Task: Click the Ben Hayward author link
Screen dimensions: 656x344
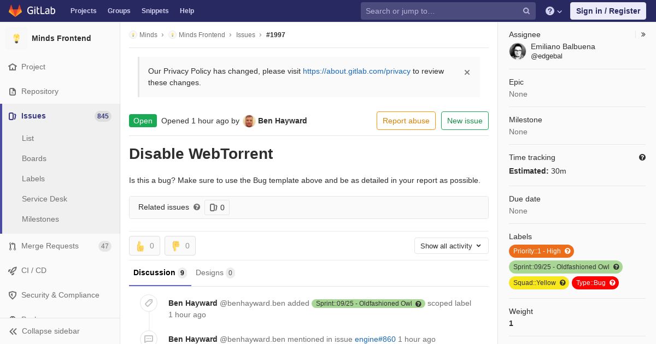Action: (x=283, y=121)
